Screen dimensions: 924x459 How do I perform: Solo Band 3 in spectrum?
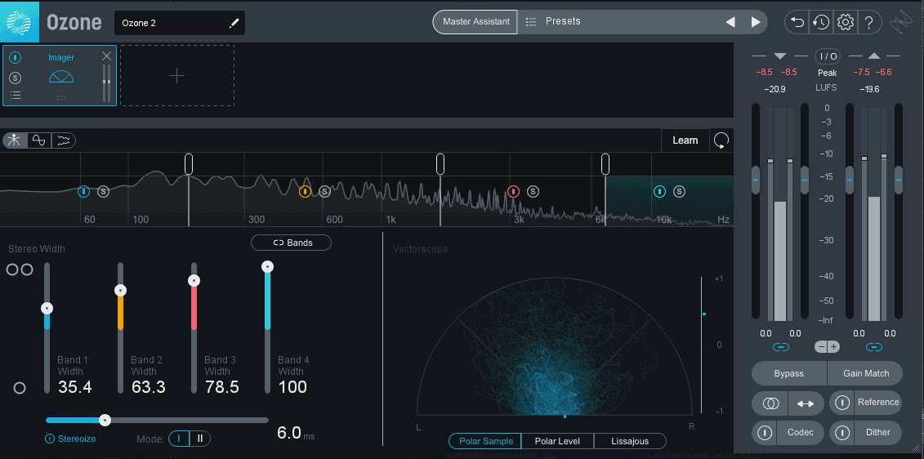tap(533, 191)
